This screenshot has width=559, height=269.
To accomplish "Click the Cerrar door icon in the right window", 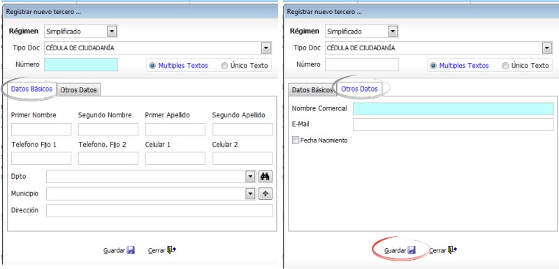I will tap(452, 250).
